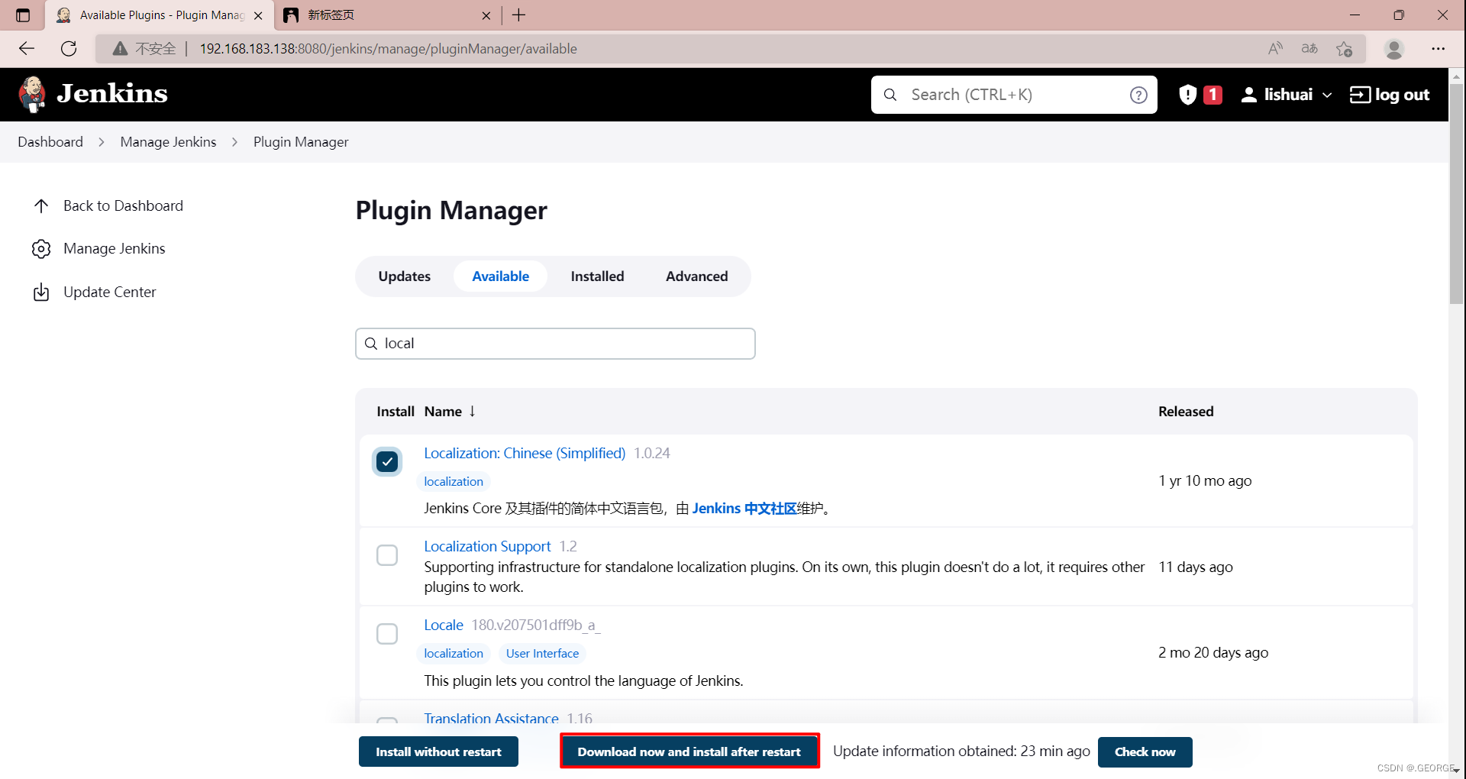The height and width of the screenshot is (779, 1466).
Task: Click the log out icon
Action: 1360,95
